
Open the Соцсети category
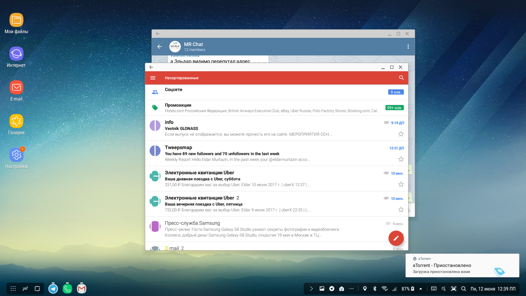pyautogui.click(x=277, y=92)
